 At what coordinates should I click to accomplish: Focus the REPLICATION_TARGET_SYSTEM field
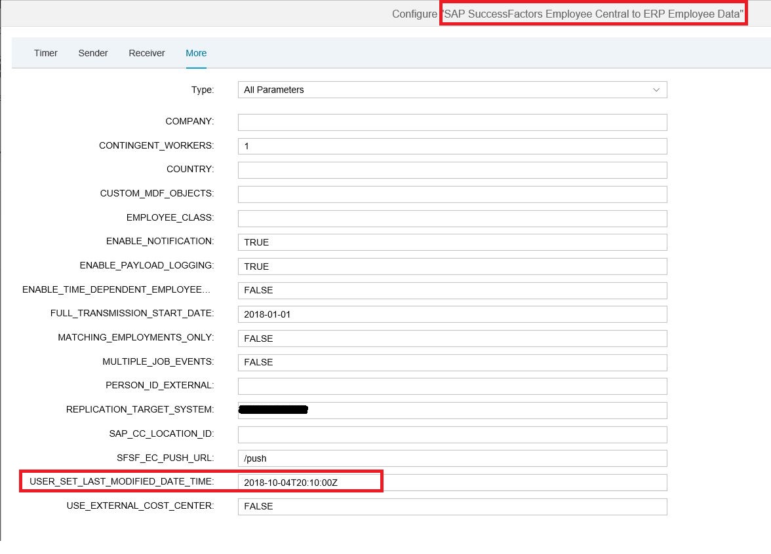(x=452, y=411)
